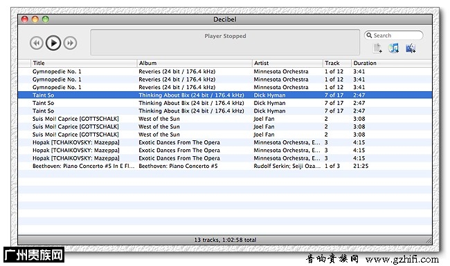
Task: Start playback with the Play button
Action: click(53, 43)
